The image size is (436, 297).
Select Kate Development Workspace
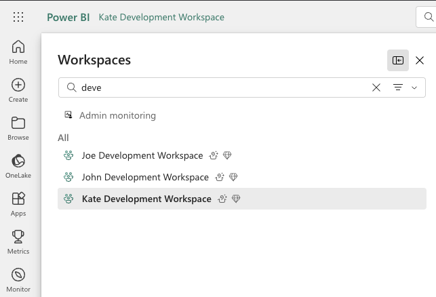(x=146, y=199)
